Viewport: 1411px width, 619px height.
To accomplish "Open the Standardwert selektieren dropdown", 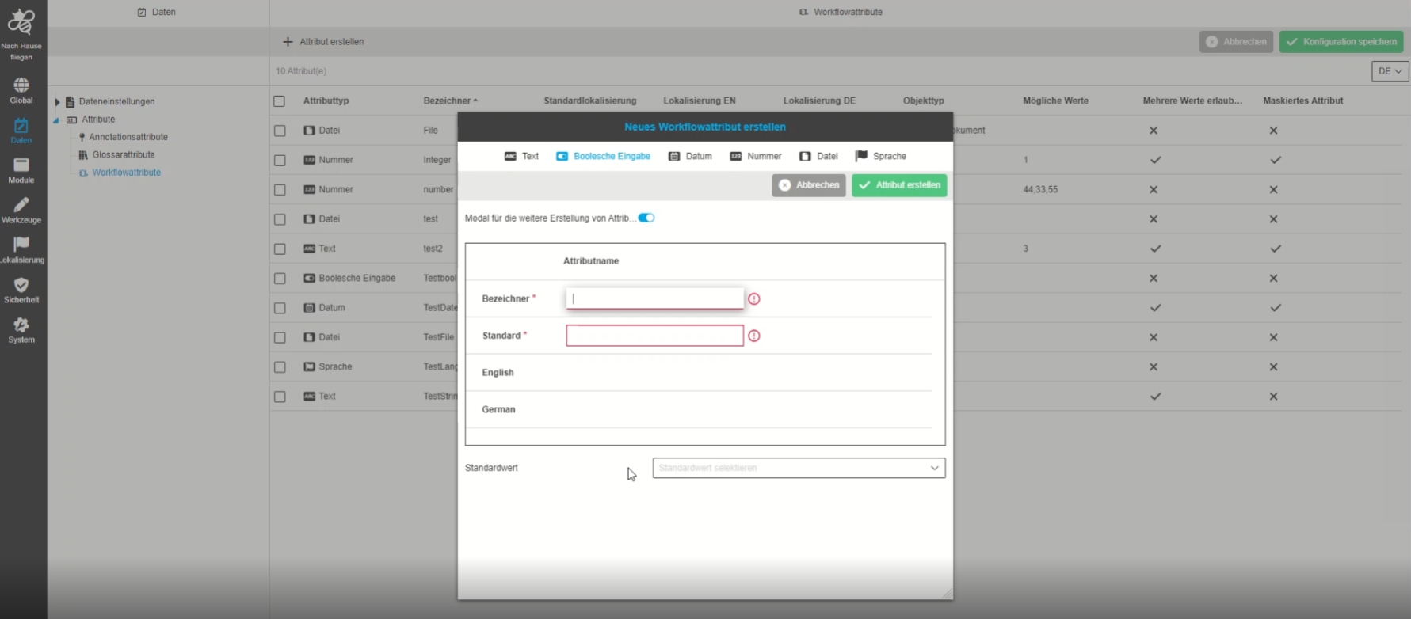I will [799, 469].
